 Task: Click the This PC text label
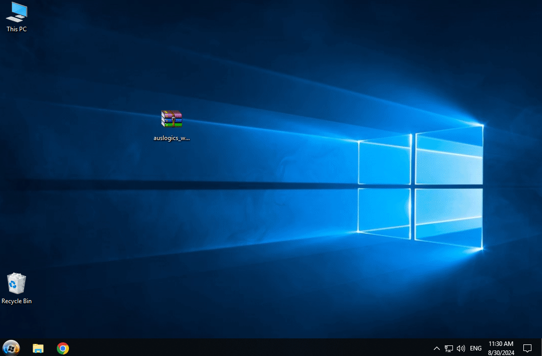(x=17, y=29)
